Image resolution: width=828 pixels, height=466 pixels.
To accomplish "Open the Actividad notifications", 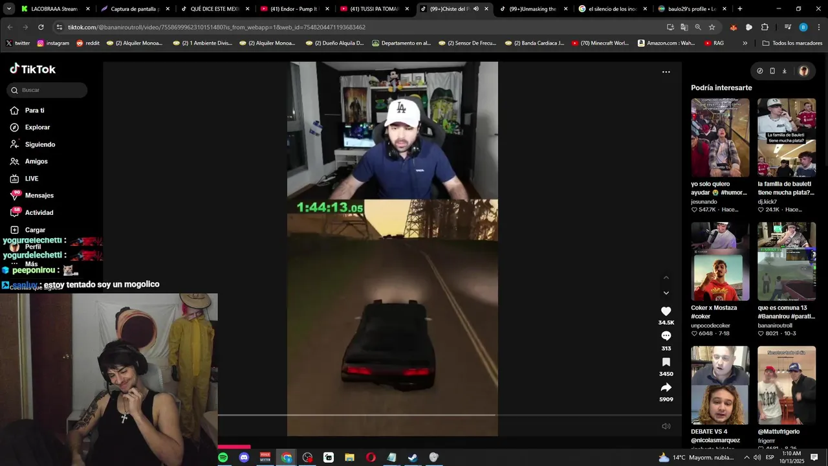I will [32, 212].
